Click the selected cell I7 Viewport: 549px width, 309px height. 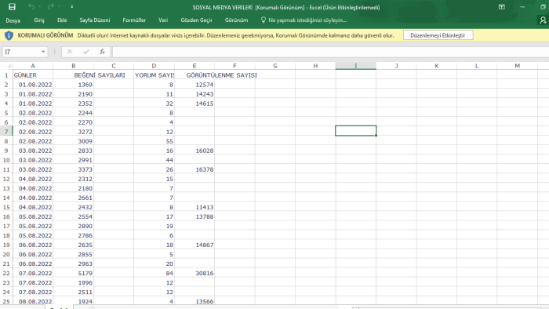pyautogui.click(x=356, y=131)
